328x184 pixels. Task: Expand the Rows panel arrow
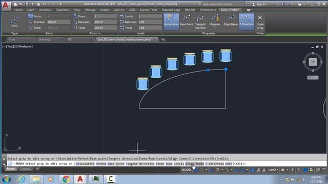pyautogui.click(x=99, y=33)
